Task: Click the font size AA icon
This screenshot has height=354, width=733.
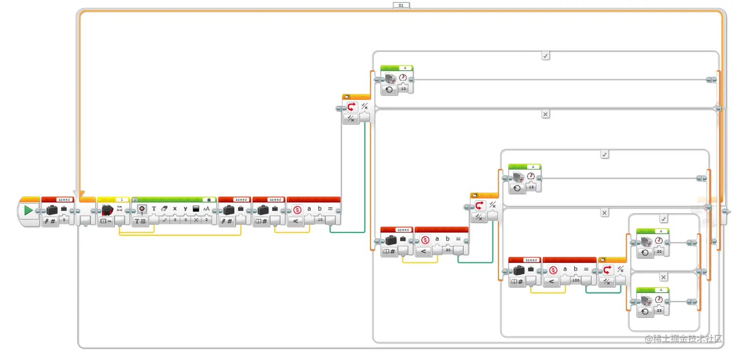Action: (x=207, y=209)
